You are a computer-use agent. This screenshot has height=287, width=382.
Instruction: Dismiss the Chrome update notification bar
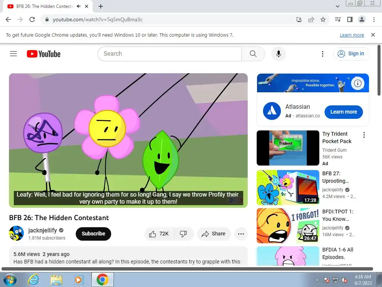click(x=373, y=35)
